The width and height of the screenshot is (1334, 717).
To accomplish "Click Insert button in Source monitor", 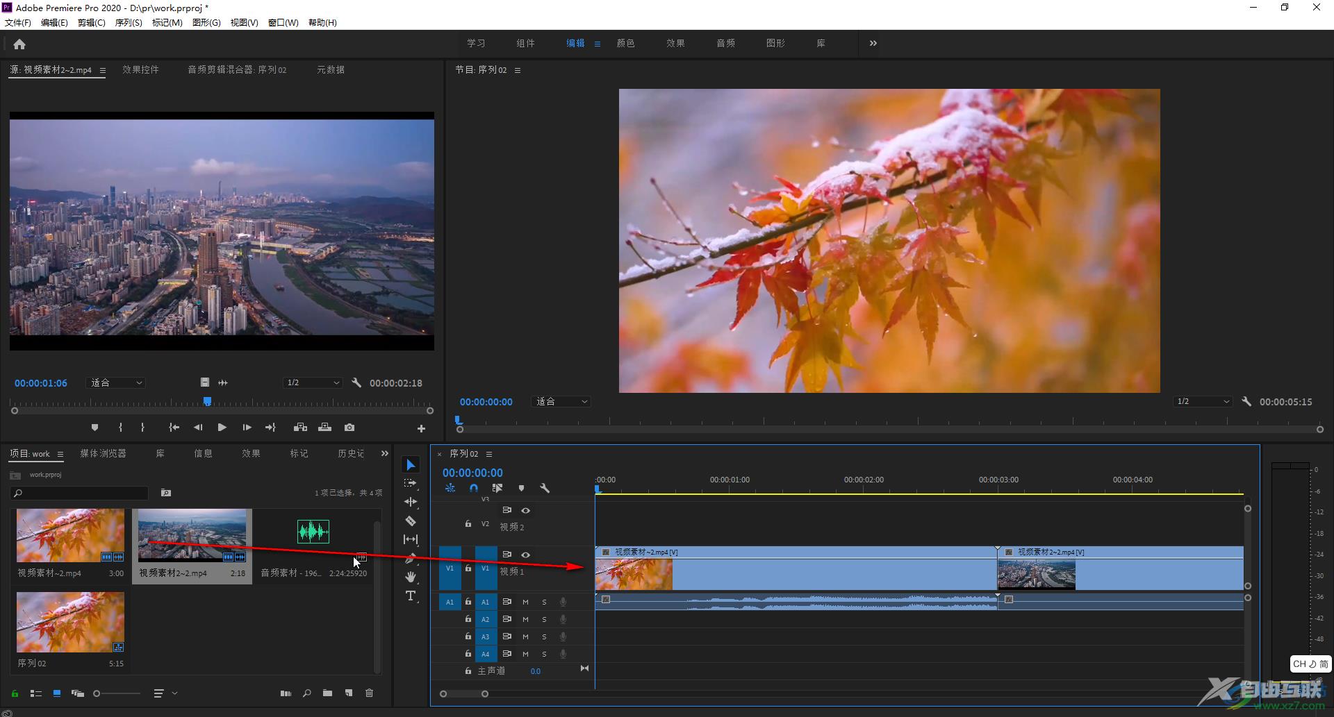I will pyautogui.click(x=300, y=428).
